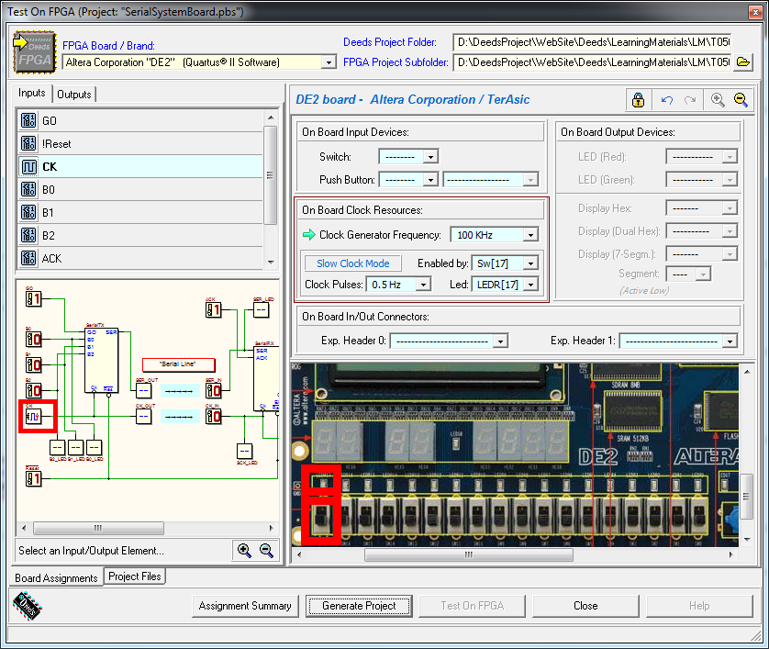Click the Deeds chip icon at bottom
The image size is (769, 649).
click(x=28, y=605)
